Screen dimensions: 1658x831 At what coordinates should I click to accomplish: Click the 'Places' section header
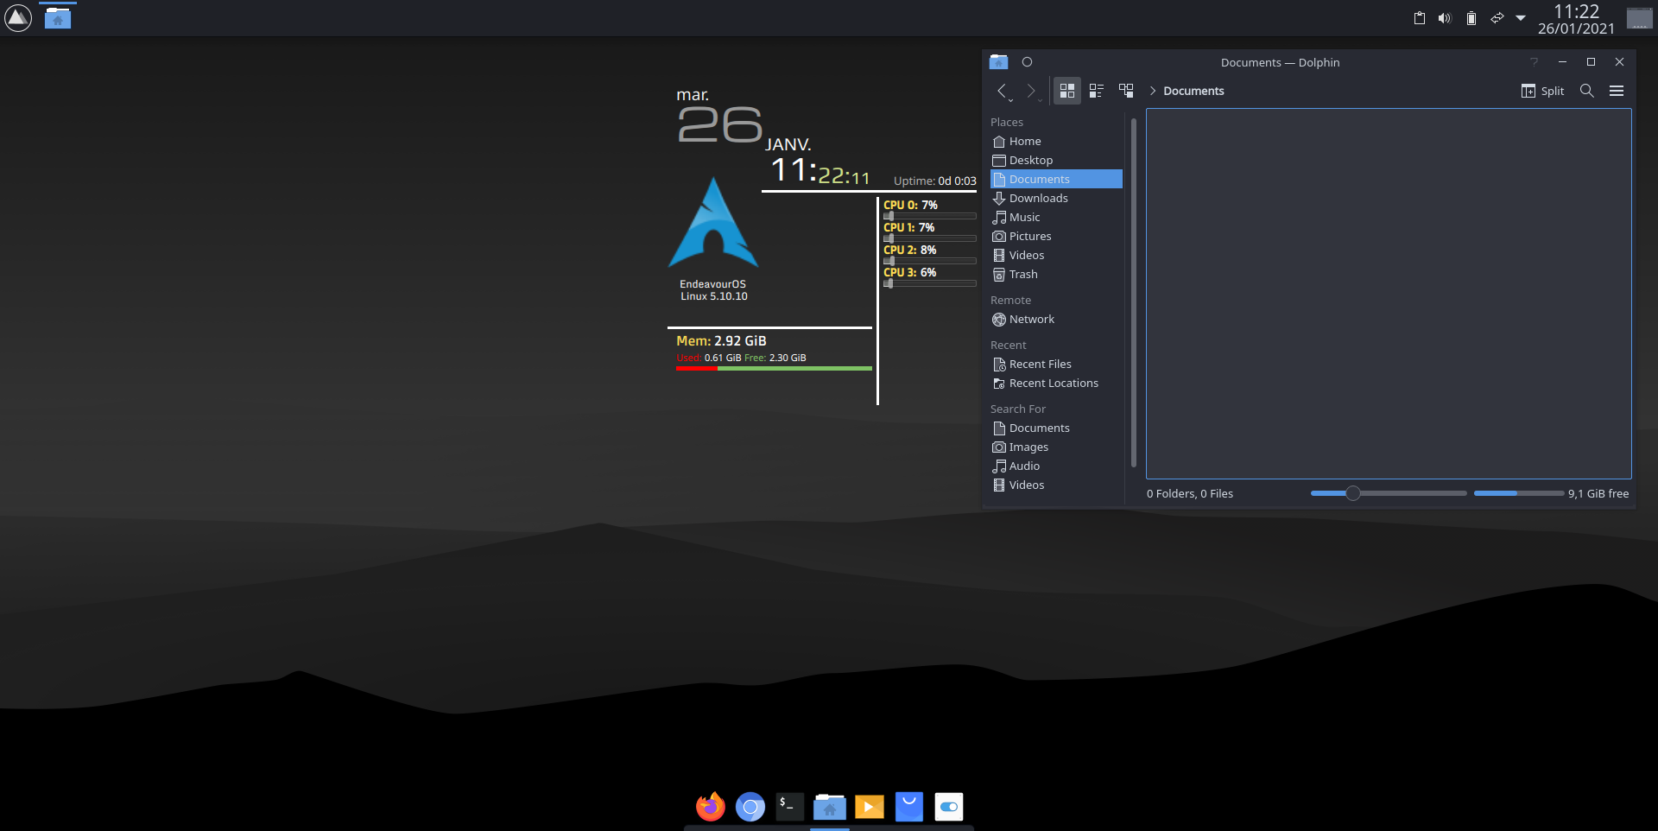tap(1007, 123)
